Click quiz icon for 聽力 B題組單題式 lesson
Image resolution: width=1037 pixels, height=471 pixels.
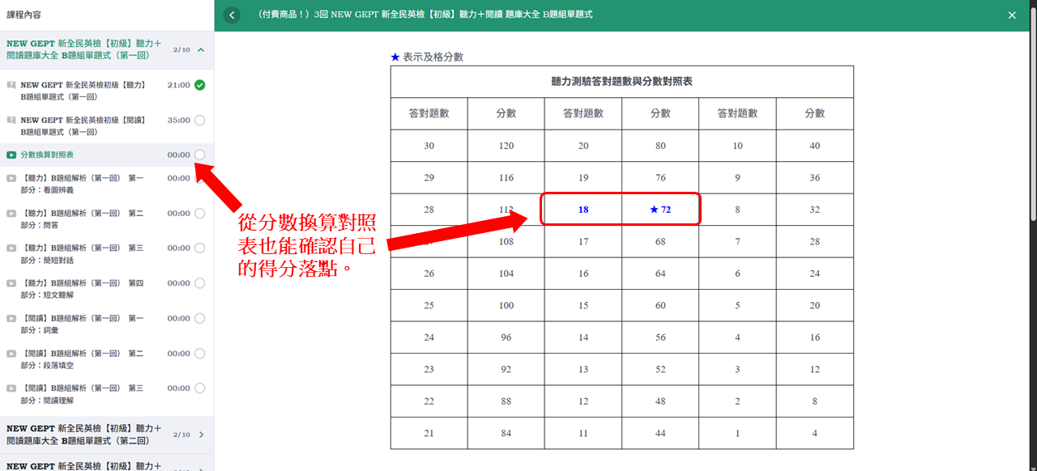coord(11,85)
